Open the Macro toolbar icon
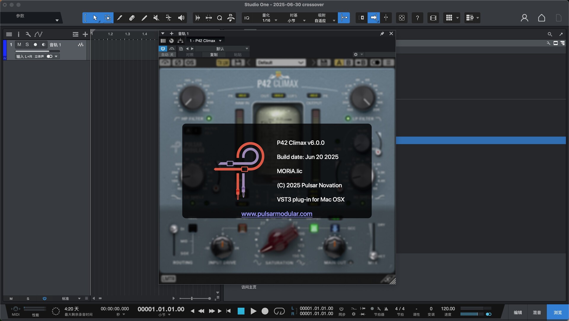Screen dimensions: 569x321 coord(231,18)
